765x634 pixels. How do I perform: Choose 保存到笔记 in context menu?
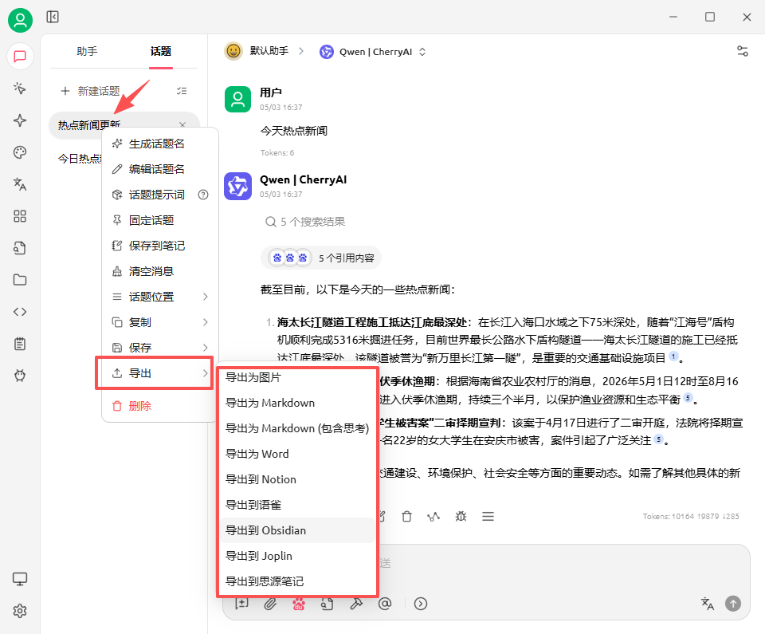[x=160, y=246]
